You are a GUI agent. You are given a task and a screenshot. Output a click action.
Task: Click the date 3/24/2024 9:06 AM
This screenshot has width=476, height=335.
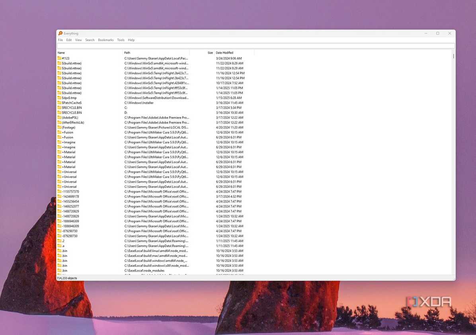click(229, 58)
